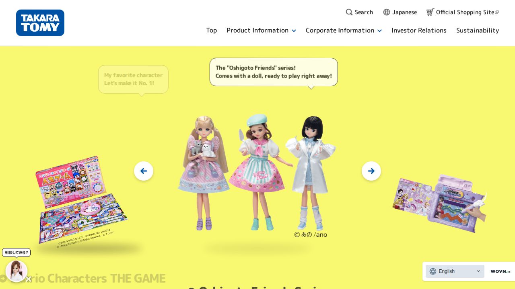Click the 相談してみる? chat bubble

(16, 252)
